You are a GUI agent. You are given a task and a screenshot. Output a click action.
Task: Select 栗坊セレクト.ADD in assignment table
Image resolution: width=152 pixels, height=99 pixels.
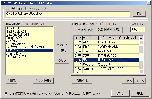click(118, 60)
